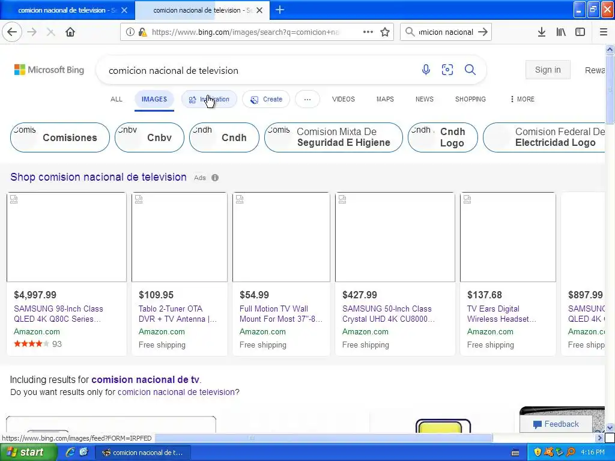Open Internet Explorer quick launch icon
The image size is (615, 461).
coord(70,452)
